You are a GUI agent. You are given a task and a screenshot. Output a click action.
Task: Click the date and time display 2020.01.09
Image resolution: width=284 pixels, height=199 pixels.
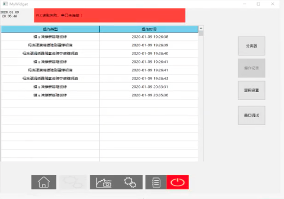9,14
